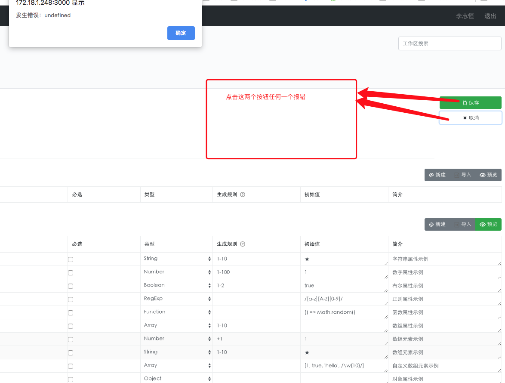This screenshot has height=383, width=505.
Task: Tick 必选 checkbox for Boolean row
Action: coord(71,286)
